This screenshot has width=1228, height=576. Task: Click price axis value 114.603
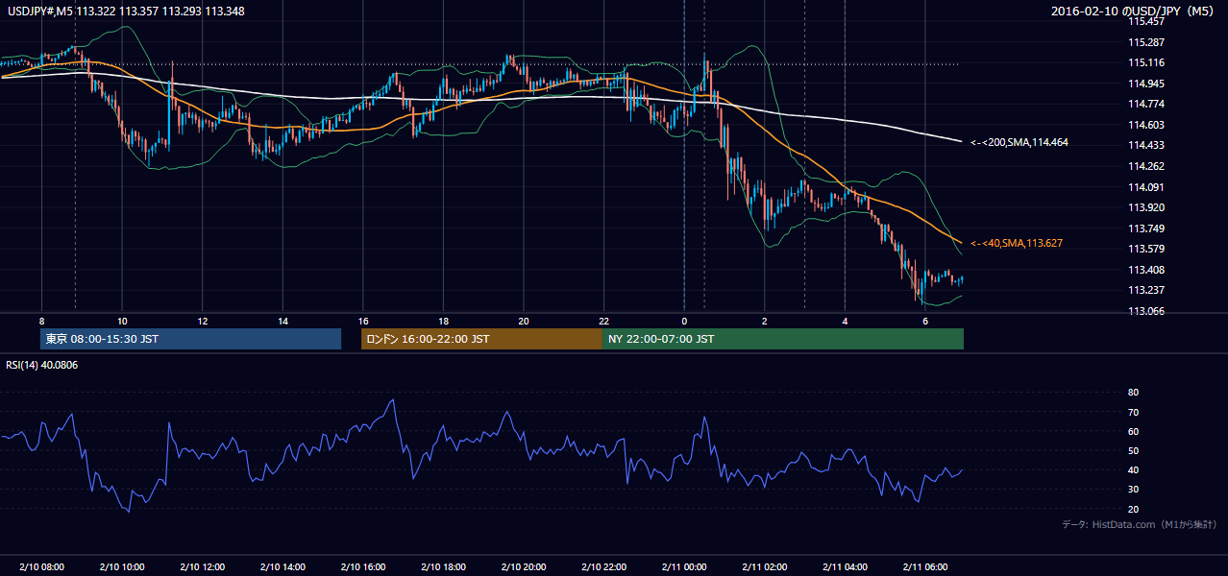coord(1146,125)
